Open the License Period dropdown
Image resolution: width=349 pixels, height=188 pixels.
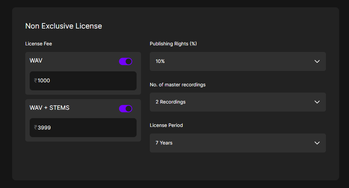(x=238, y=143)
